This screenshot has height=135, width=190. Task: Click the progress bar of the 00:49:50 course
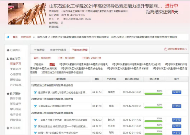153,107
